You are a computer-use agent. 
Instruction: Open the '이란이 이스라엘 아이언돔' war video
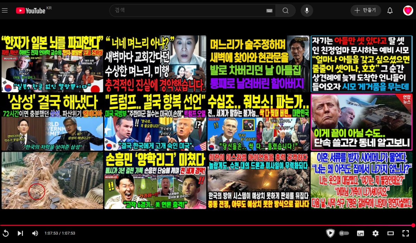(258, 180)
